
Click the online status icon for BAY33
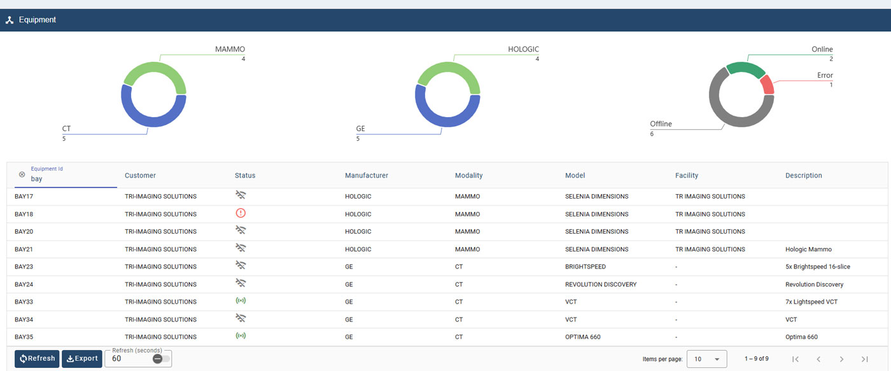[x=240, y=301]
